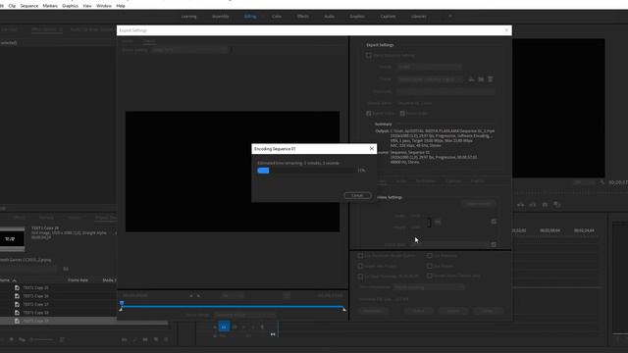Screen dimensions: 628x353
Task: Click the Project panel search field
Action: tap(28, 269)
